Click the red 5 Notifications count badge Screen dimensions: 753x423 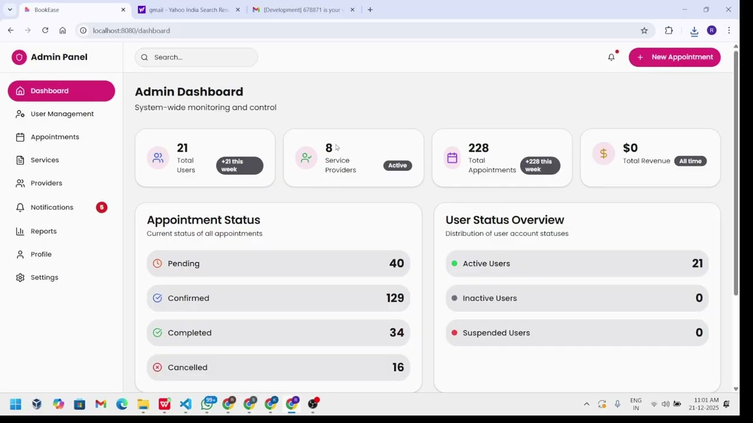102,207
